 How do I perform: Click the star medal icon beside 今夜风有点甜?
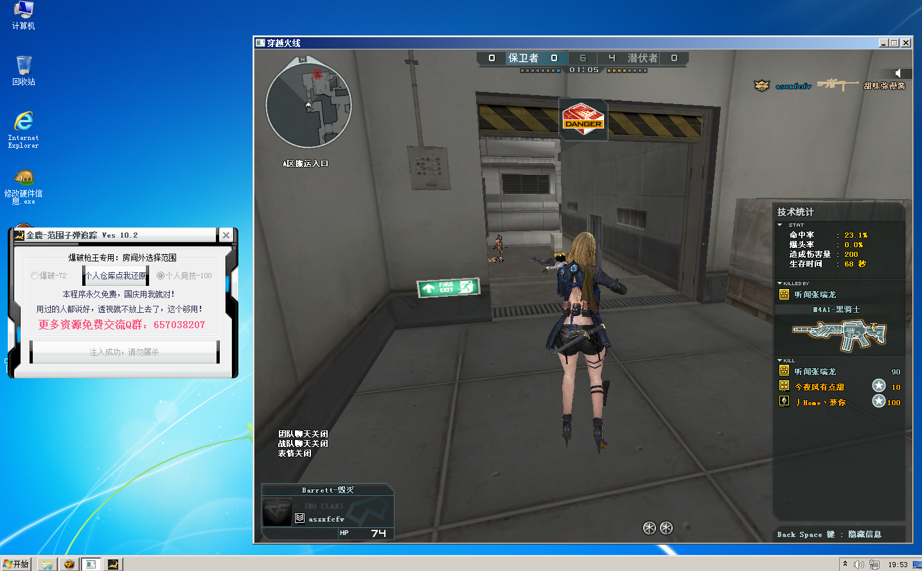[878, 385]
